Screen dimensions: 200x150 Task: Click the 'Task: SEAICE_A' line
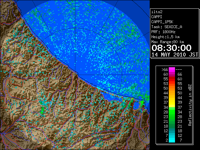tap(167, 27)
